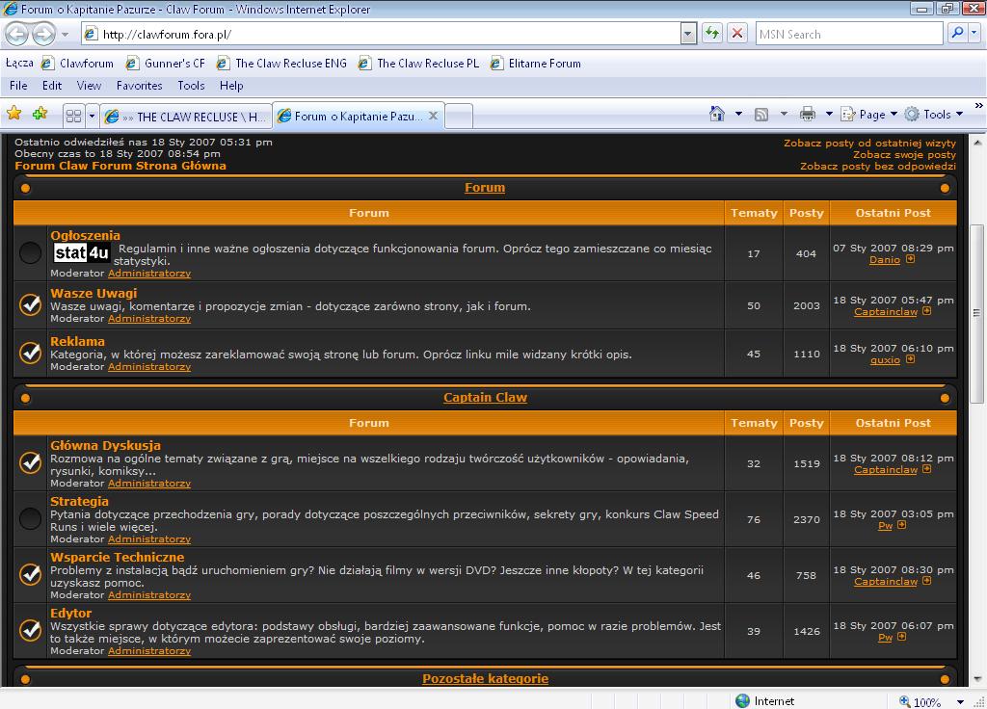
Task: Expand the address bar history dropdown
Action: (688, 34)
